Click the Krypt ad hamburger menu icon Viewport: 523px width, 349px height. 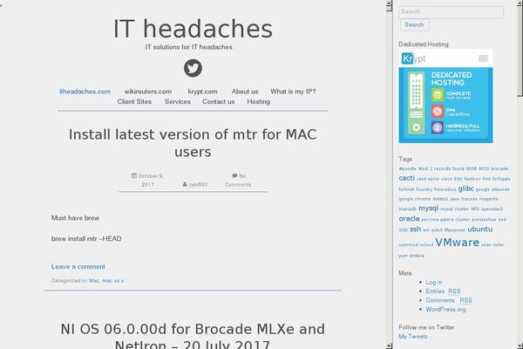coord(483,58)
